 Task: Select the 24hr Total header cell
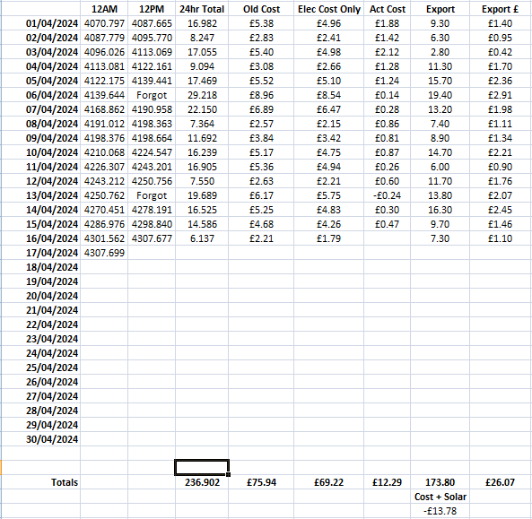click(x=202, y=9)
